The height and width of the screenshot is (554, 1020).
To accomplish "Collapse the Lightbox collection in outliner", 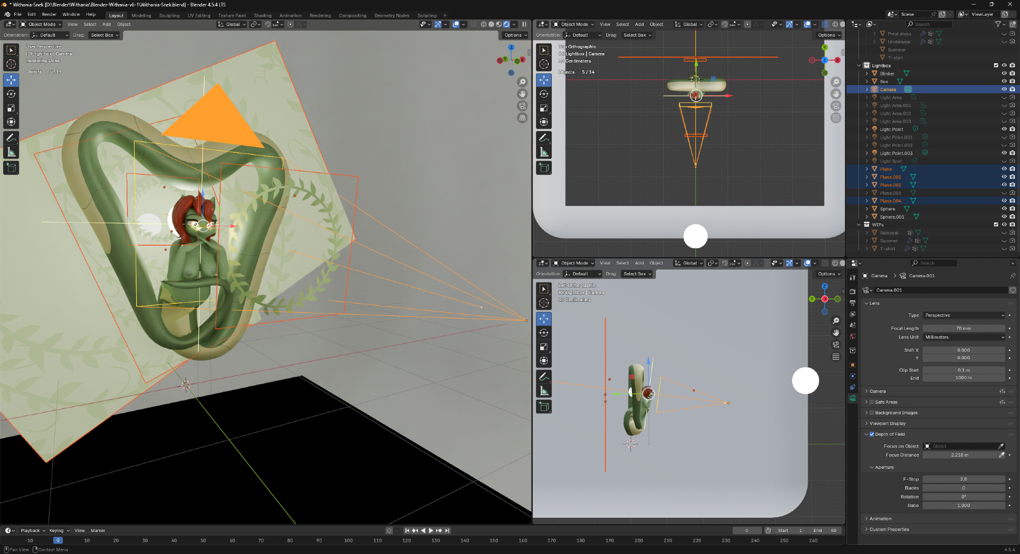I will click(x=859, y=65).
